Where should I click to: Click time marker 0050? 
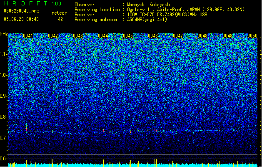(x=252, y=36)
